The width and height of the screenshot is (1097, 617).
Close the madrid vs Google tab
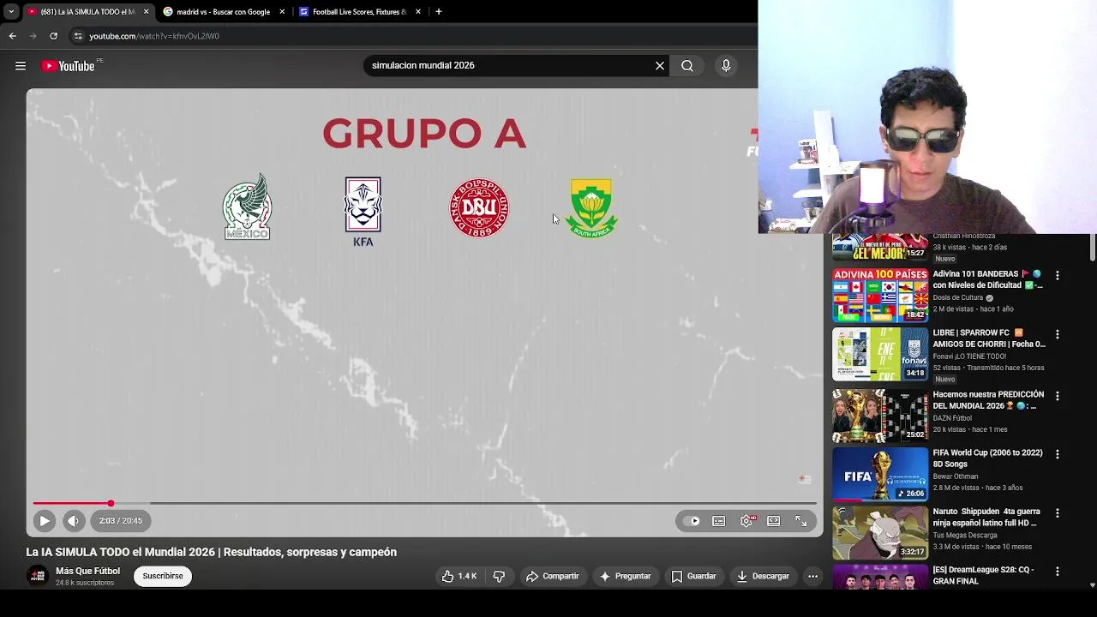[x=282, y=12]
